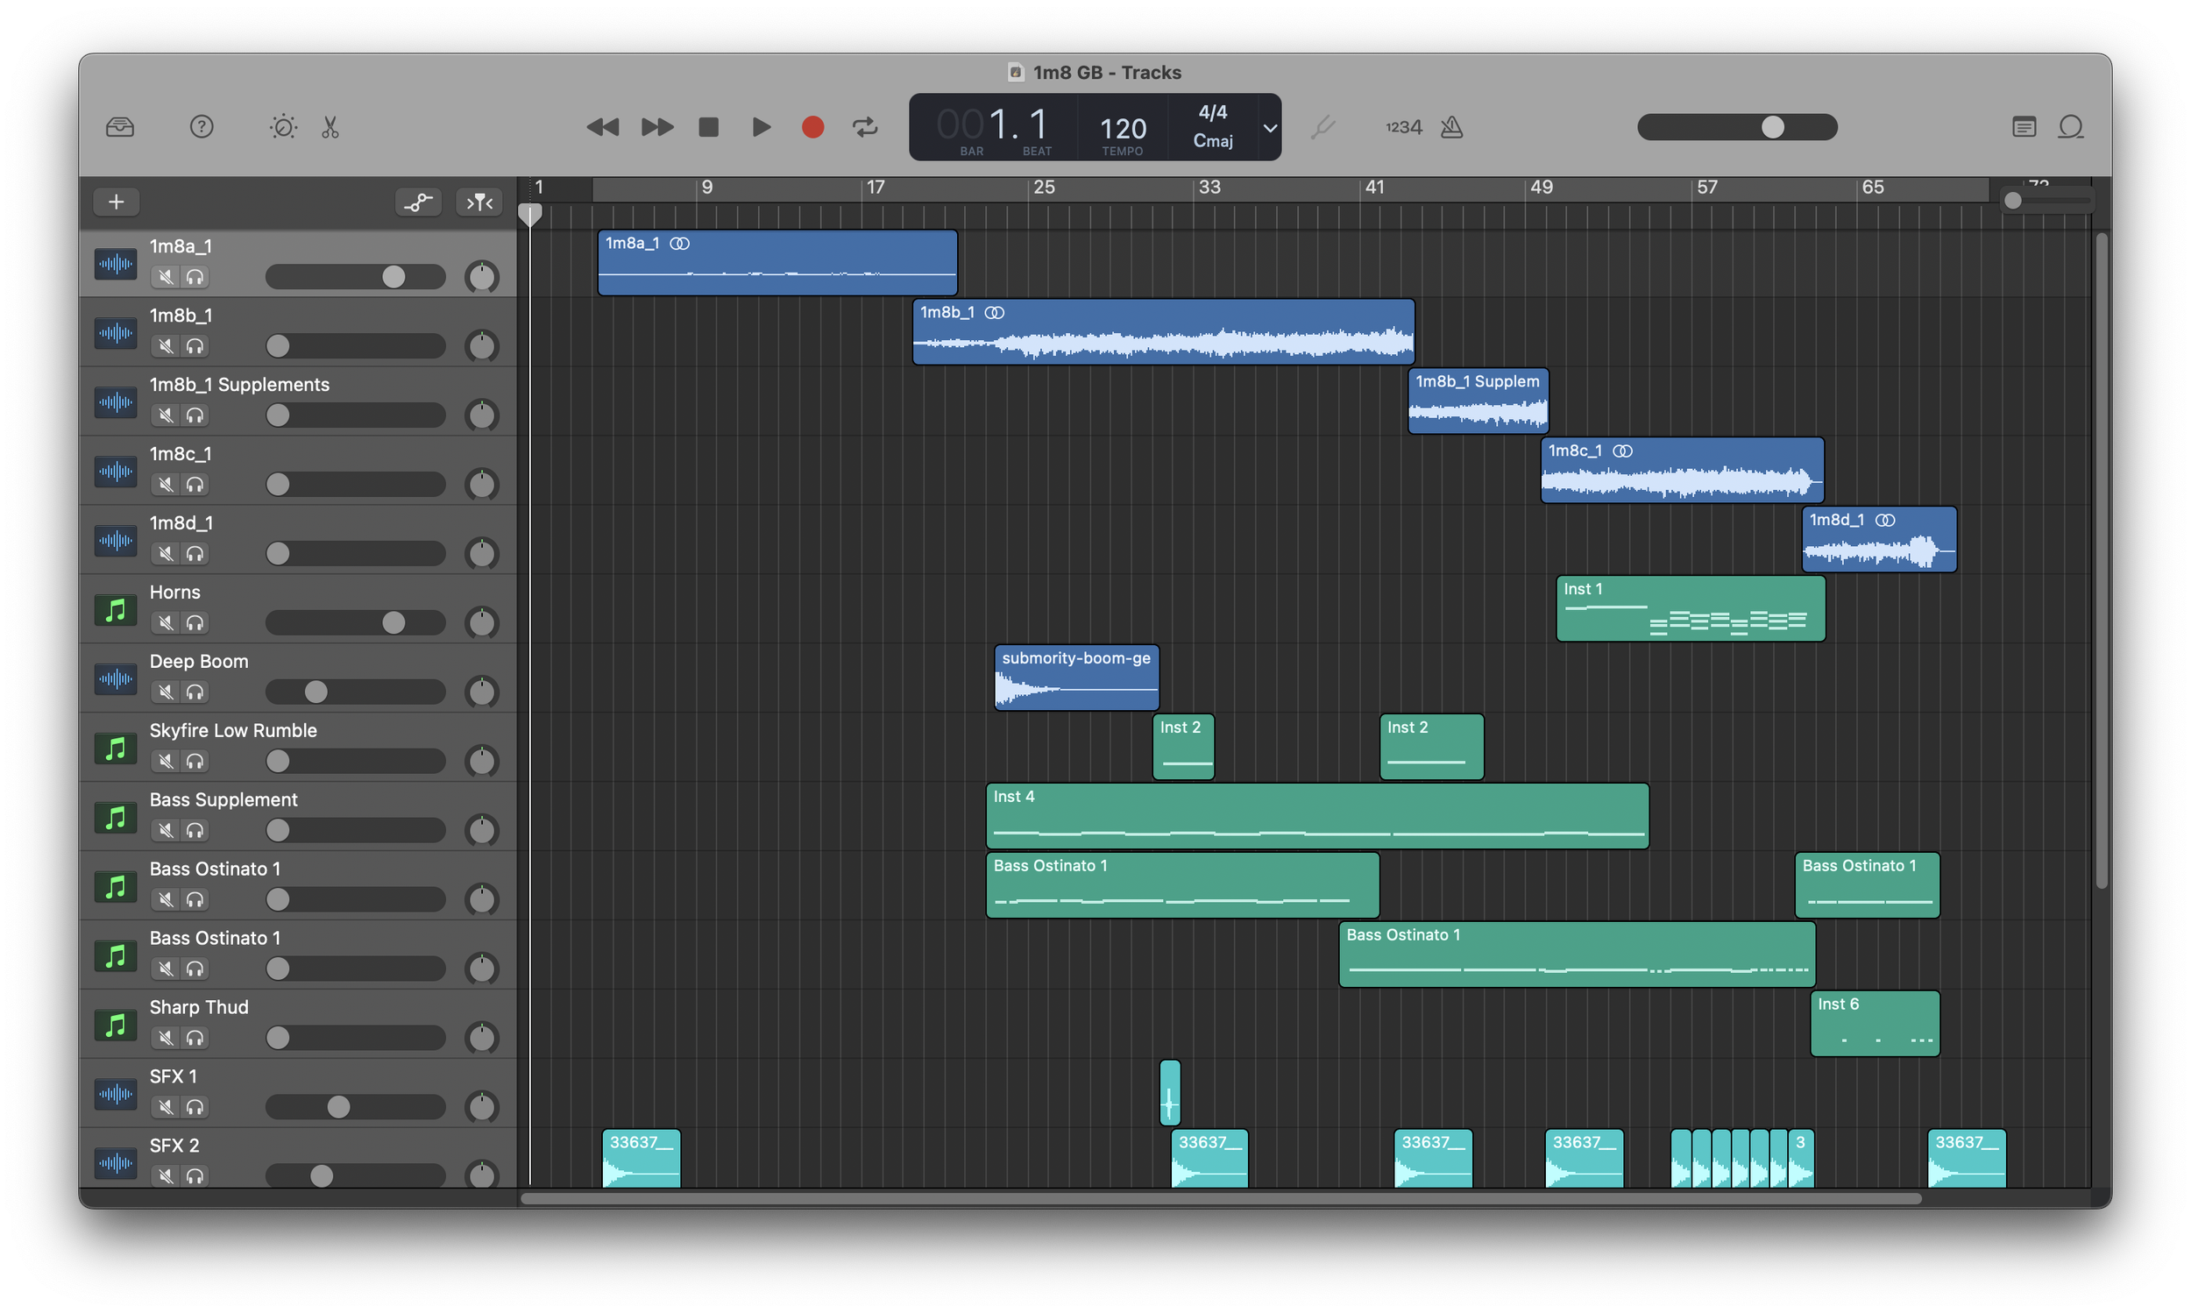The image size is (2191, 1313).
Task: Select the Deep Boom track icon
Action: tap(116, 678)
